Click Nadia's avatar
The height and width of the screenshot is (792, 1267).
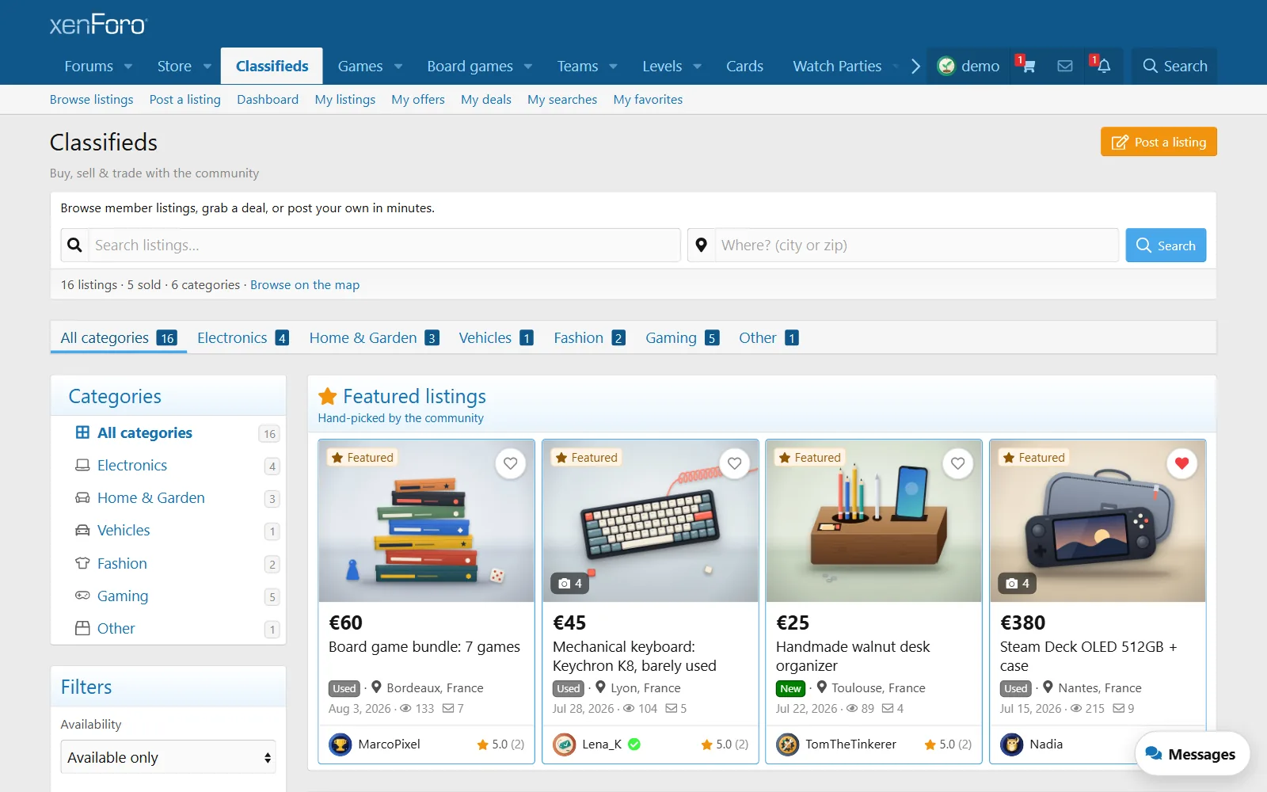1012,744
